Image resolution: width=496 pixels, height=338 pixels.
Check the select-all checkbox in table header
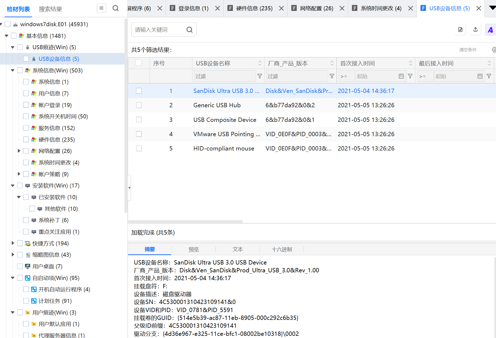coord(139,63)
